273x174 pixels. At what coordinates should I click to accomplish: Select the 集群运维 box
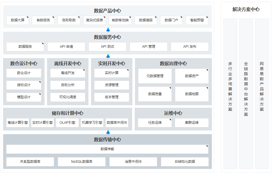click(x=192, y=123)
